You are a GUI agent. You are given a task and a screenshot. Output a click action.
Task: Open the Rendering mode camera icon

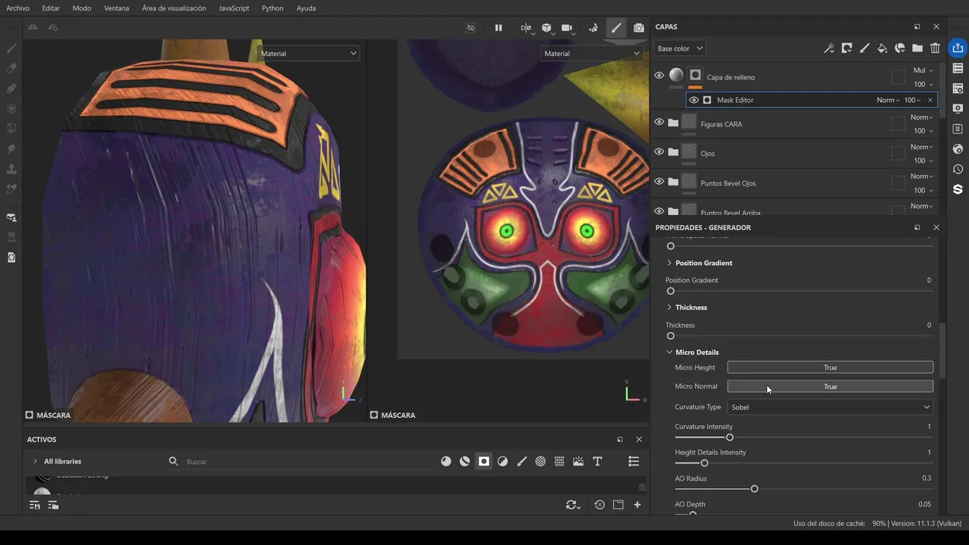639,28
